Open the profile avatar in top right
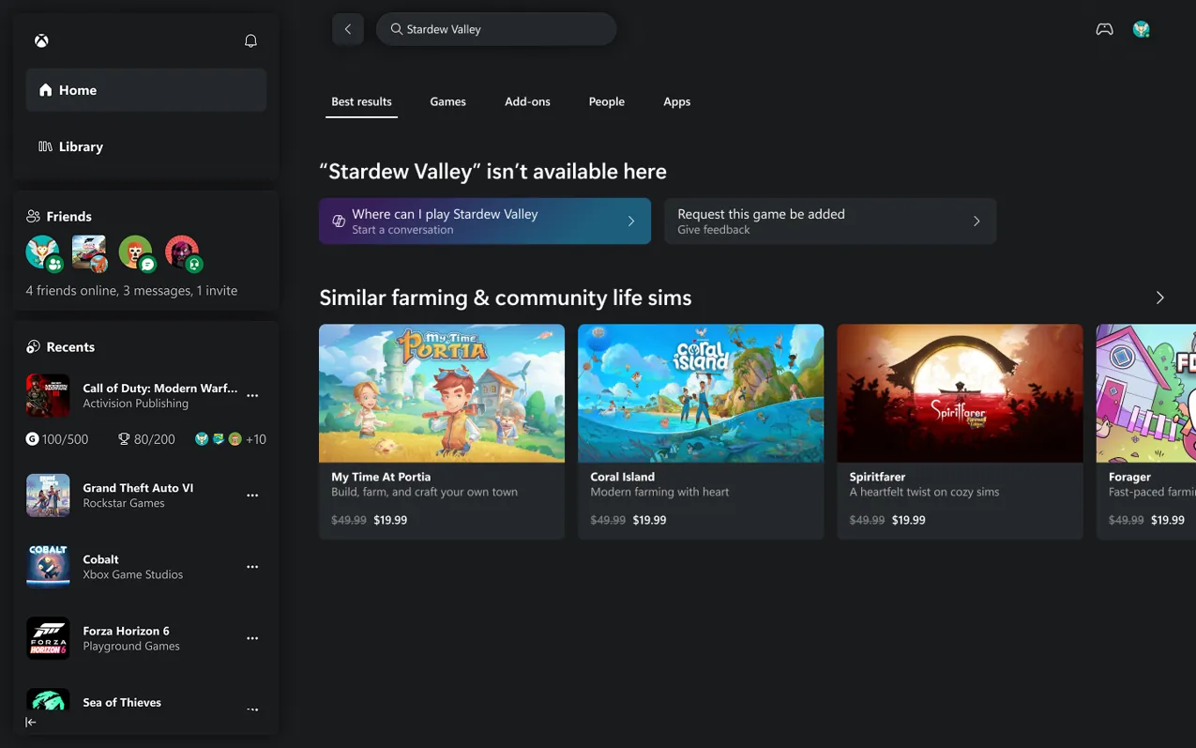 click(1142, 29)
